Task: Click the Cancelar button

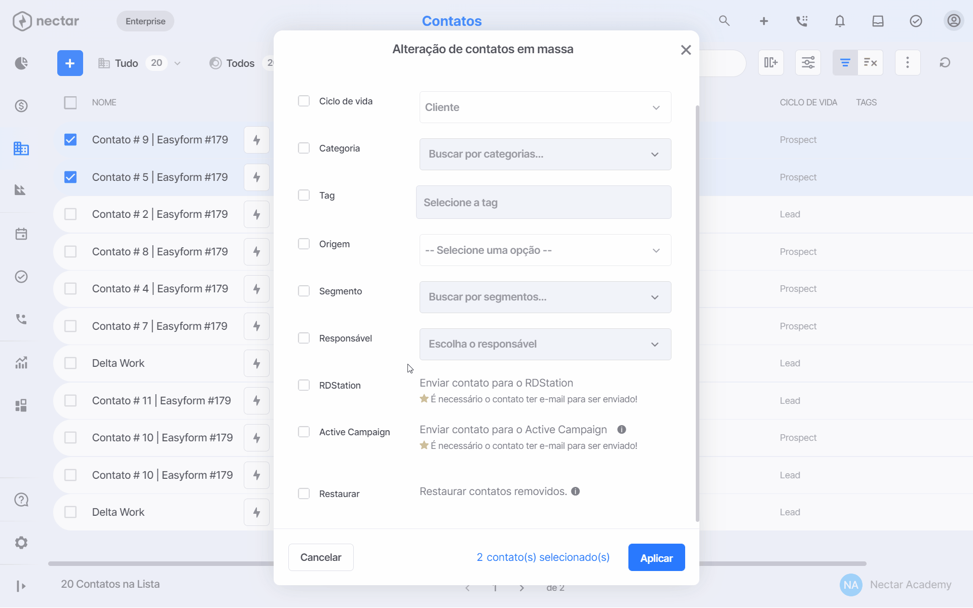Action: 321,558
